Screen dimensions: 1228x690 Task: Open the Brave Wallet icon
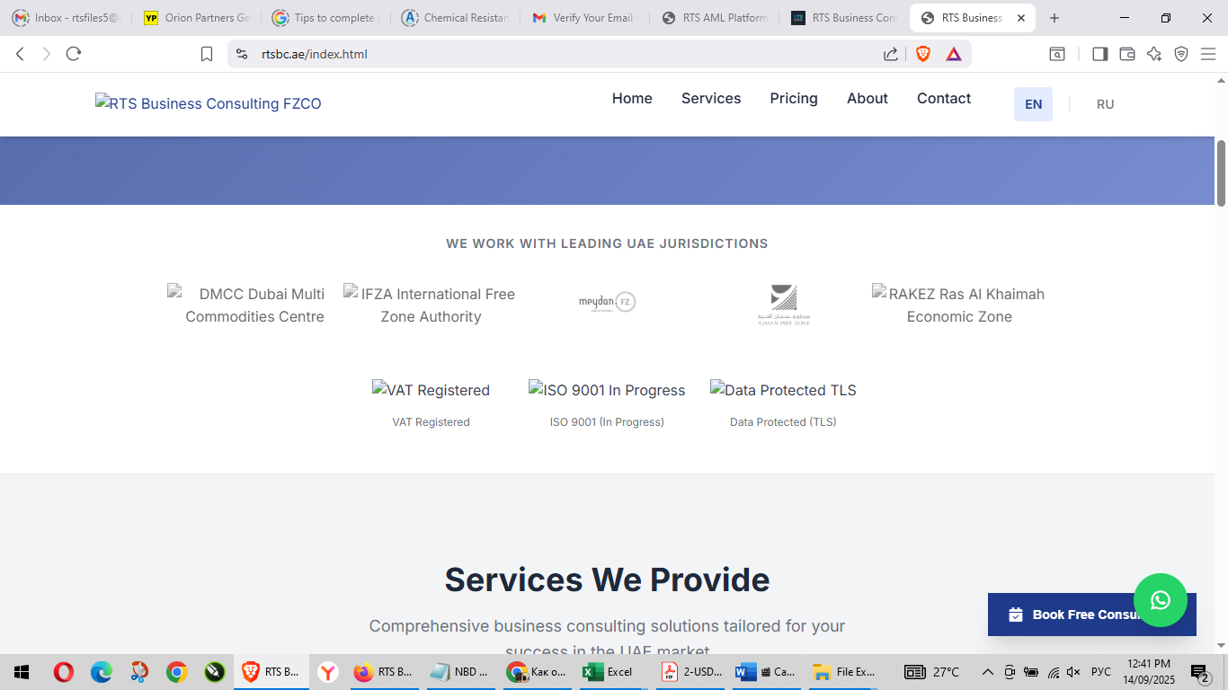click(1126, 54)
